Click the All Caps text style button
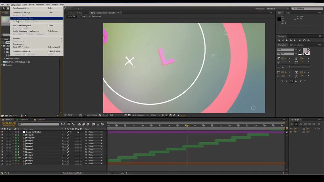The height and width of the screenshot is (182, 324). coord(291,81)
